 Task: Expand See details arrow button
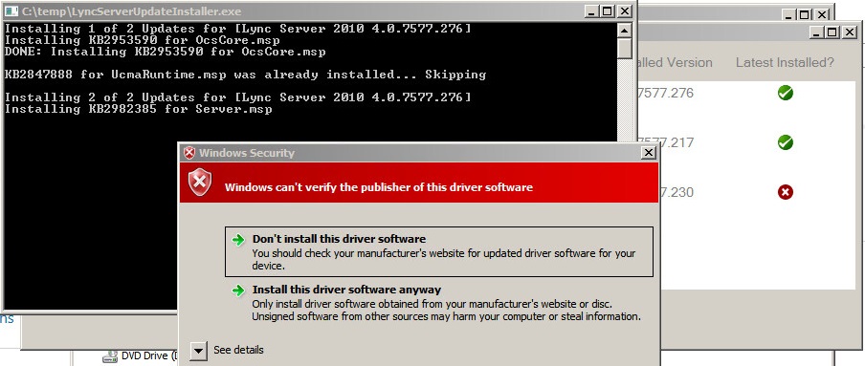[x=199, y=351]
